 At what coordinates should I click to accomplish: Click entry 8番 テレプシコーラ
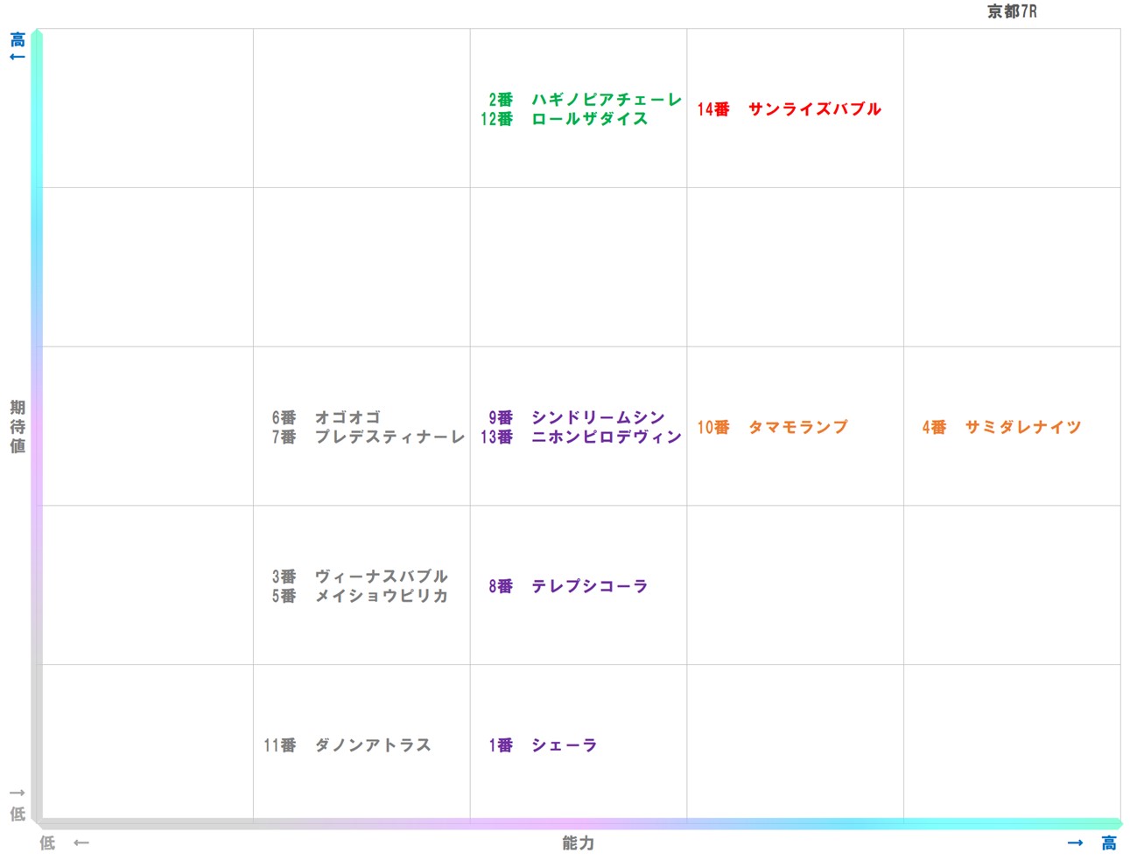click(568, 586)
